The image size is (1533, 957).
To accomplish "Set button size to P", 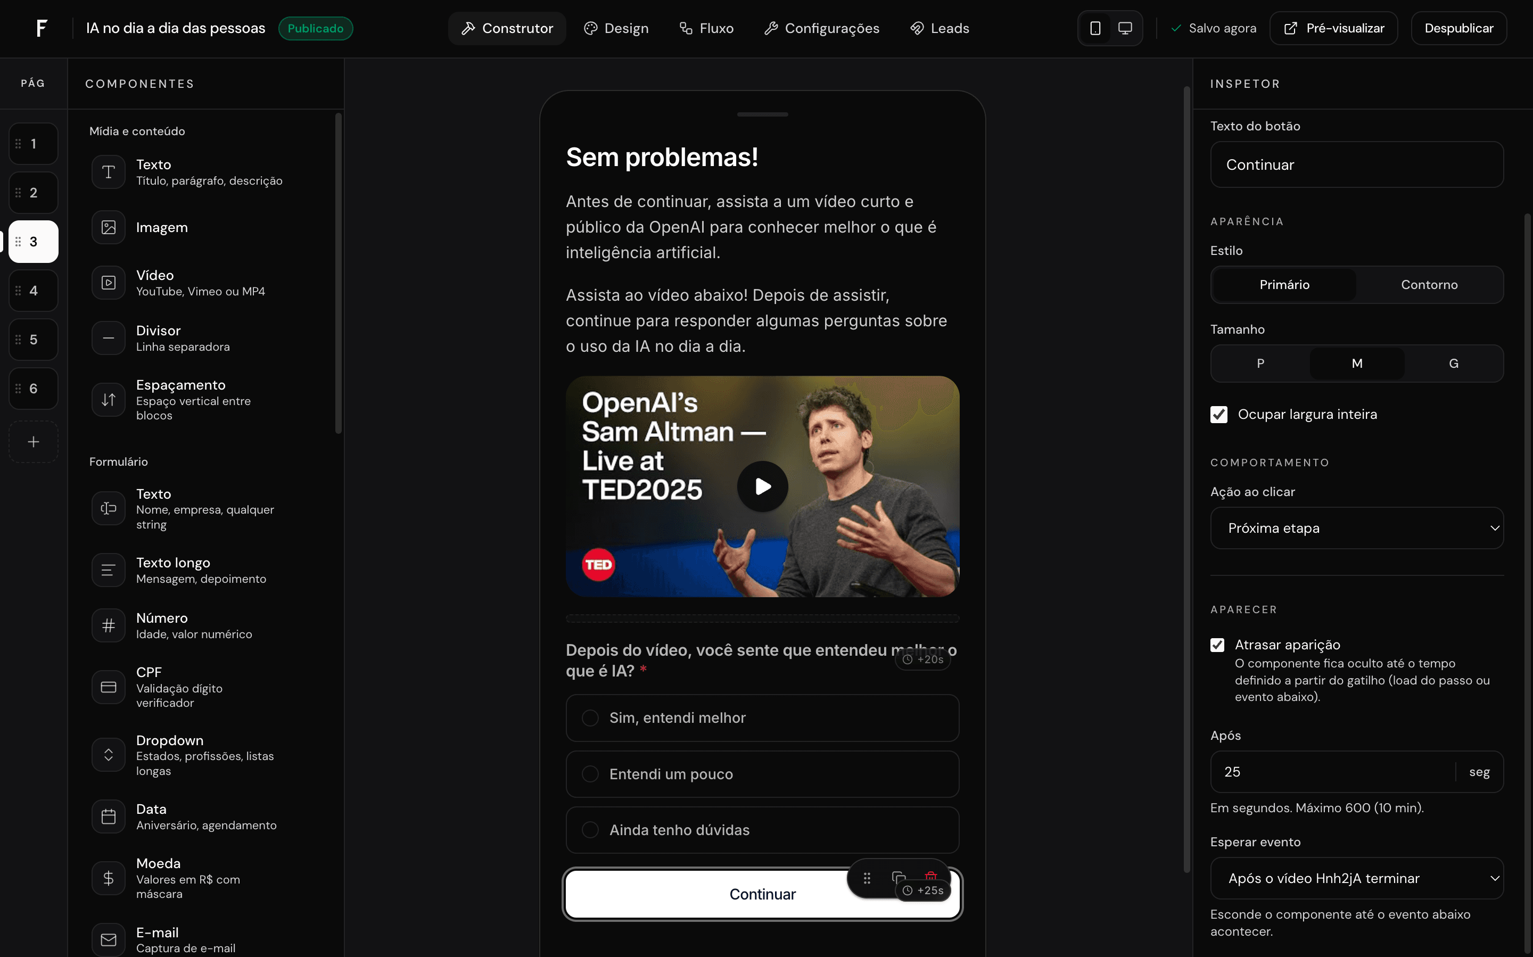I will tap(1260, 364).
